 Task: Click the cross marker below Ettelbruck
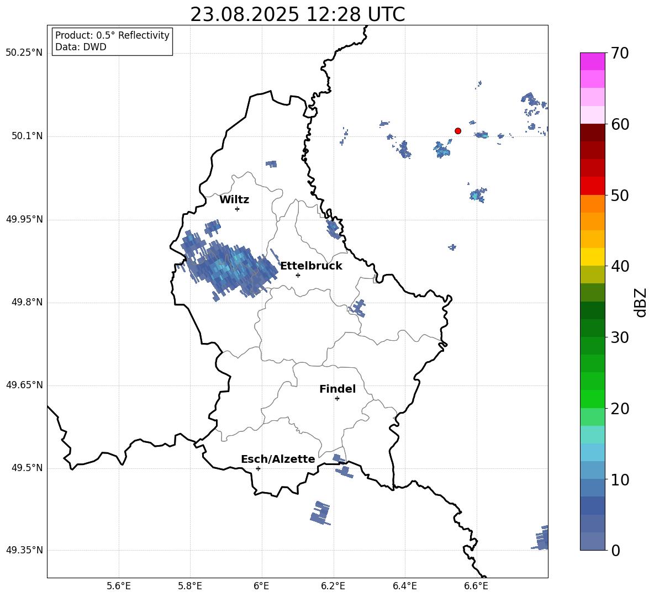[298, 275]
